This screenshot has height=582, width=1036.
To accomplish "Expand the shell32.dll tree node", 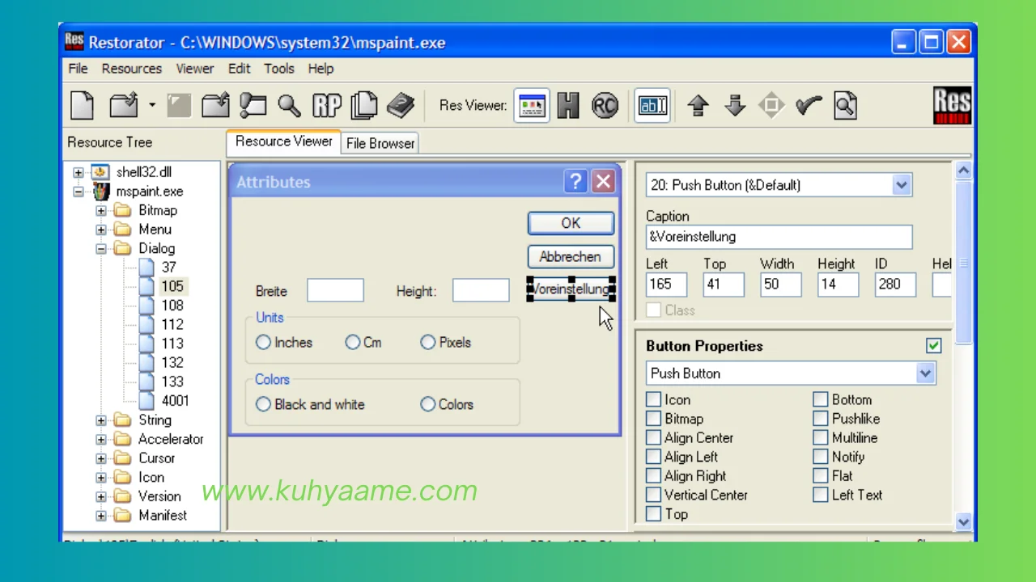I will coord(79,172).
